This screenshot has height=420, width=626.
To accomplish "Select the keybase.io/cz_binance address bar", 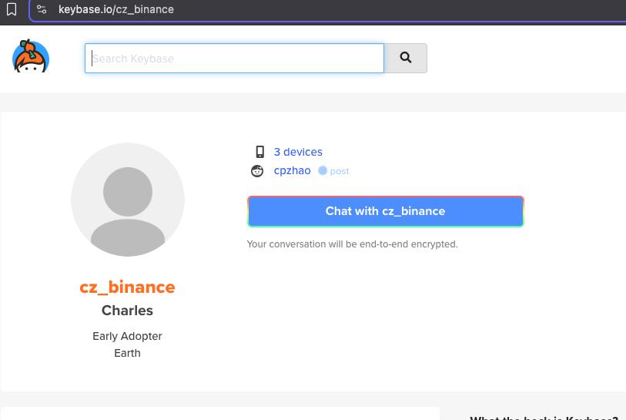I will (x=327, y=9).
